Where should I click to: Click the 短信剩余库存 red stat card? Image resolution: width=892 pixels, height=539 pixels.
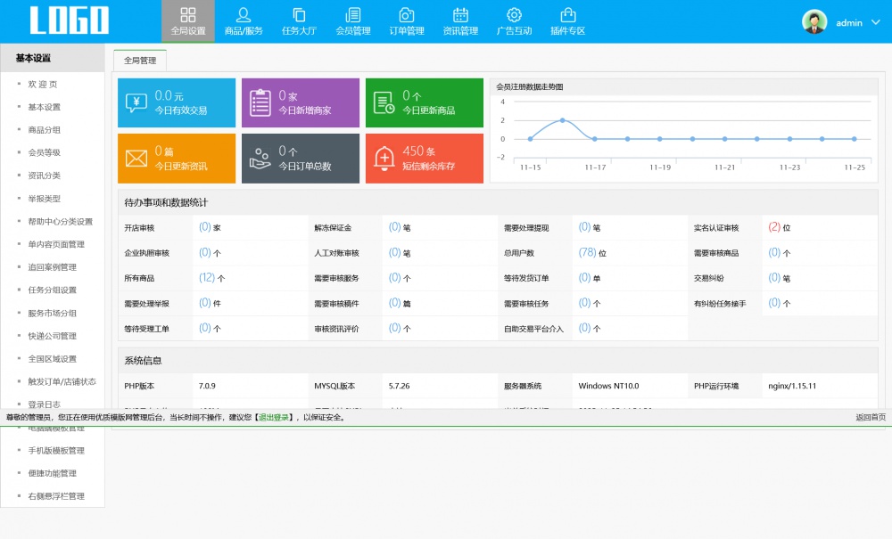click(x=424, y=159)
